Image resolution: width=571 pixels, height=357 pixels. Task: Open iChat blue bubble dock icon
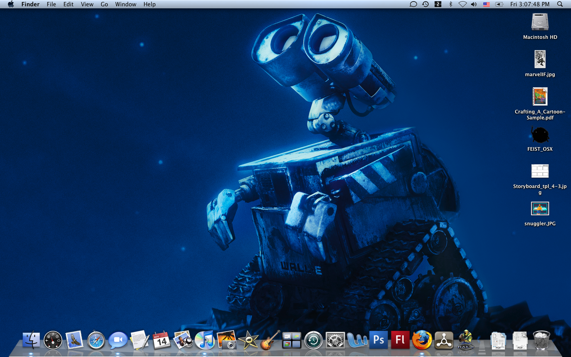pyautogui.click(x=118, y=340)
